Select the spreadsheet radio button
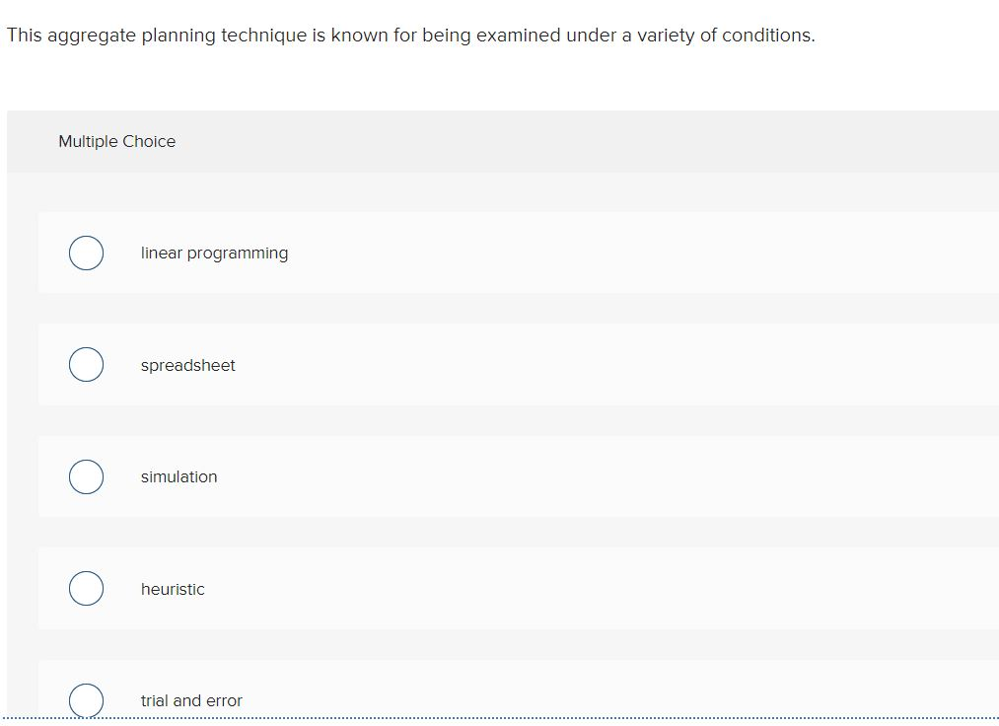 (86, 364)
